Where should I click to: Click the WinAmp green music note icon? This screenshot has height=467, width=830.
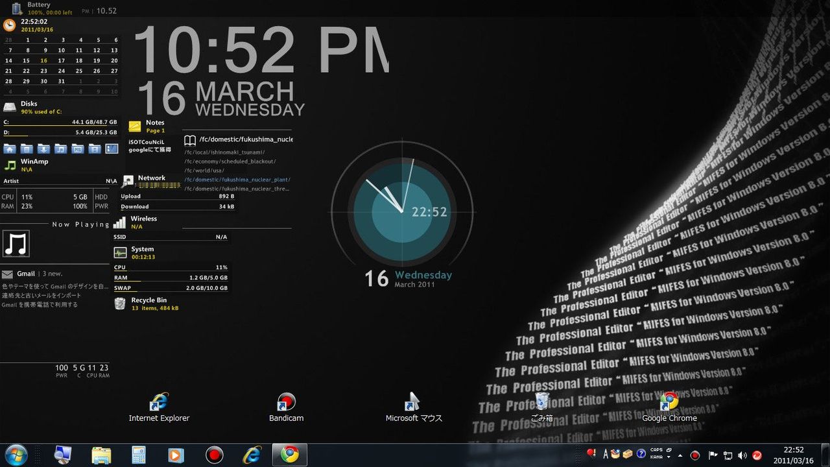click(x=10, y=165)
